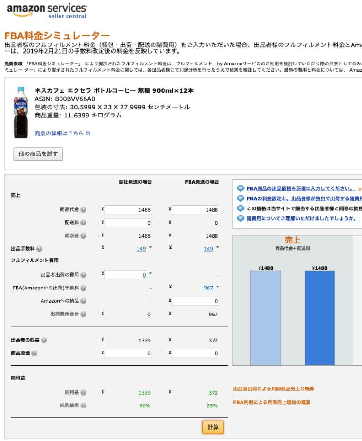Click help icon beside 純利益 row label
The image size is (362, 441).
click(83, 392)
